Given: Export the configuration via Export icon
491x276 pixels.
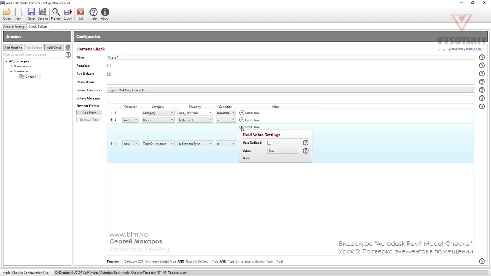Looking at the screenshot, I should pyautogui.click(x=68, y=14).
